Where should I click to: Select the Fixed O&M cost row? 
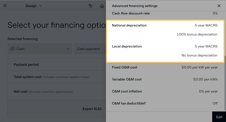[x=165, y=67]
